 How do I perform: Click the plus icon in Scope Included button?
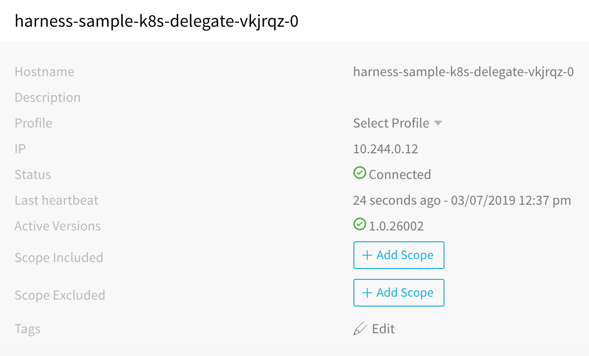click(x=367, y=255)
